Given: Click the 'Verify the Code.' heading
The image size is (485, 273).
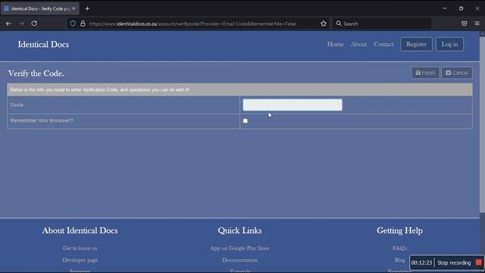Looking at the screenshot, I should pyautogui.click(x=36, y=74).
